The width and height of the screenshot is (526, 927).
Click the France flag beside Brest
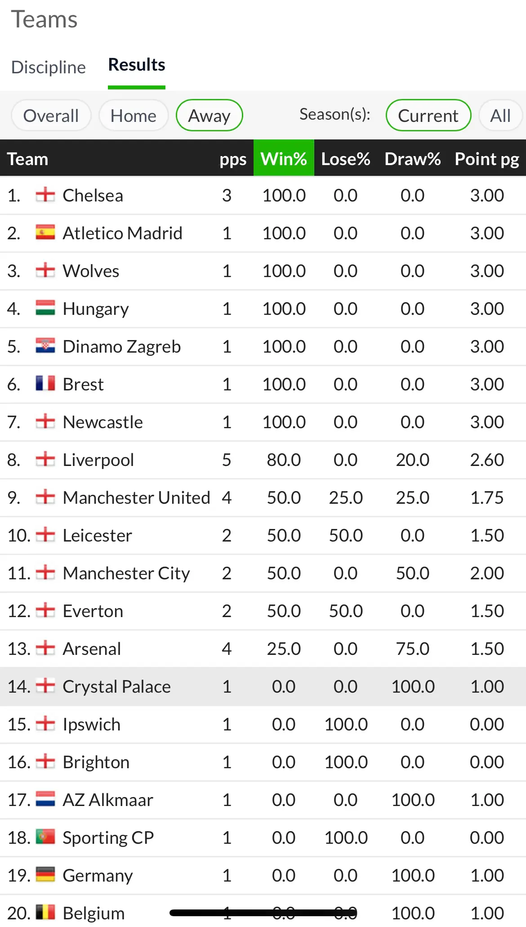45,384
